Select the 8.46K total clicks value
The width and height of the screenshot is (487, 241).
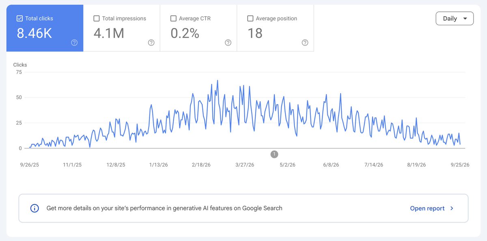34,33
